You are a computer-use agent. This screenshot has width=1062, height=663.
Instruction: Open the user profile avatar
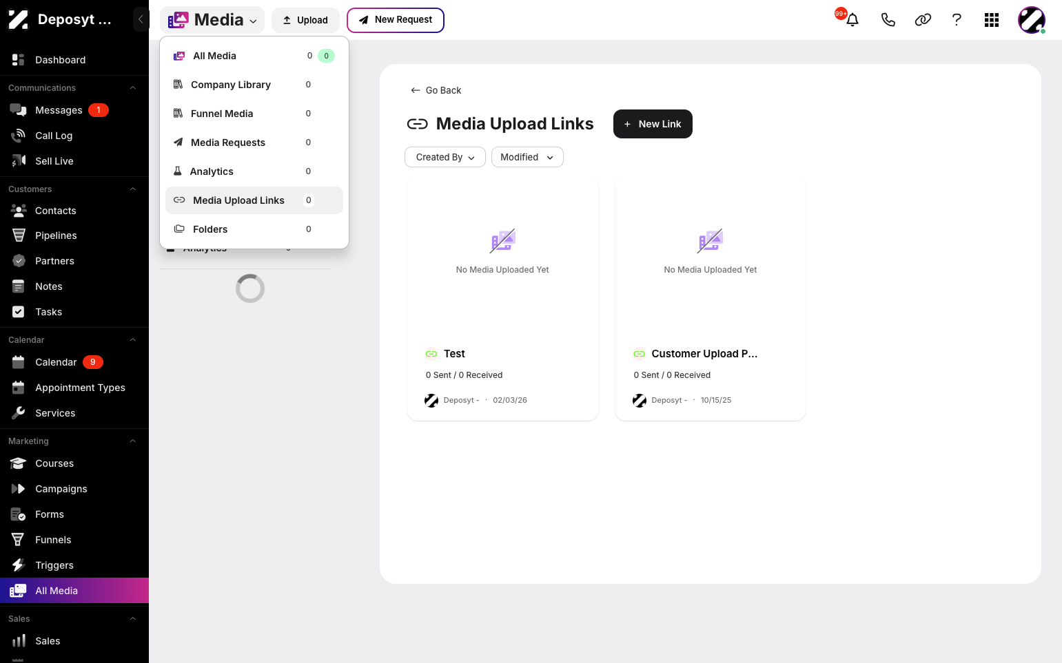point(1032,20)
